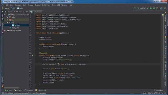Open the Build menu
Viewport: 168px width, 95px height.
(x=44, y=5)
